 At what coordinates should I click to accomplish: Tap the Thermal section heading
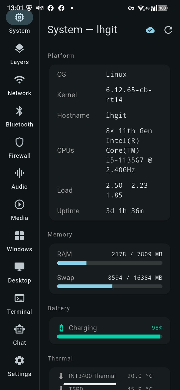[x=60, y=358]
